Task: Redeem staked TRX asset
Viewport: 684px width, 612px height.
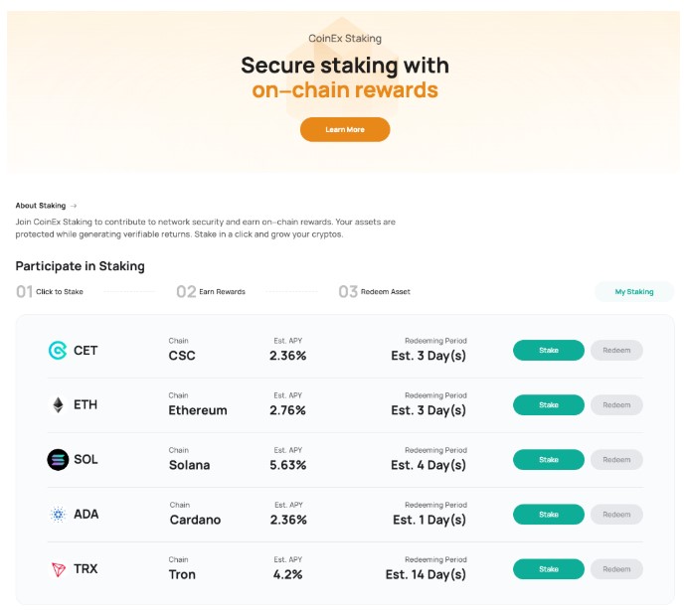Action: (x=616, y=569)
